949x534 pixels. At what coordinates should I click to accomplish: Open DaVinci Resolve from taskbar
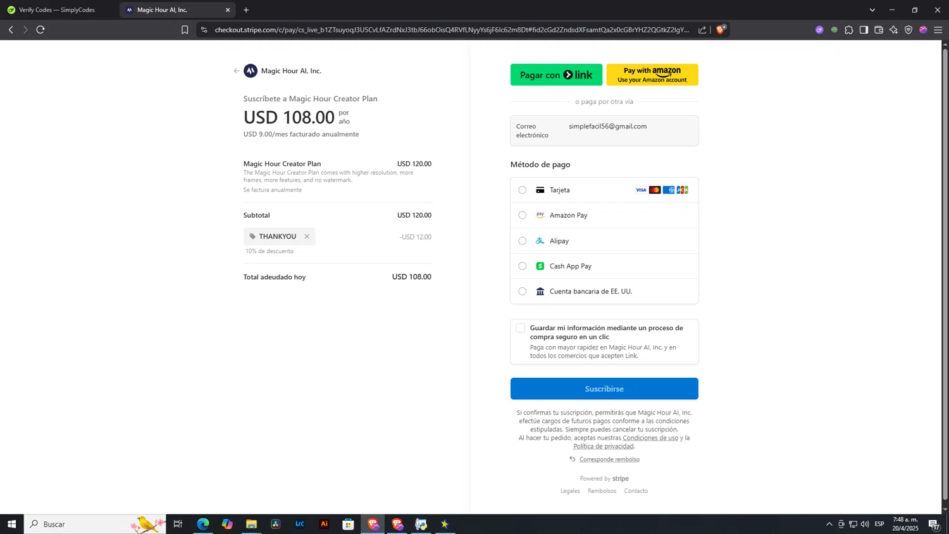click(276, 524)
